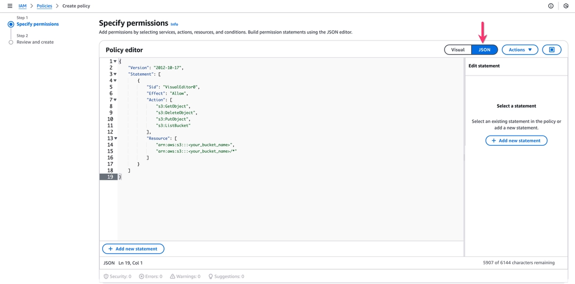Collapse the Action array fold arrow on line 7
This screenshot has width=575, height=284.
(x=115, y=99)
